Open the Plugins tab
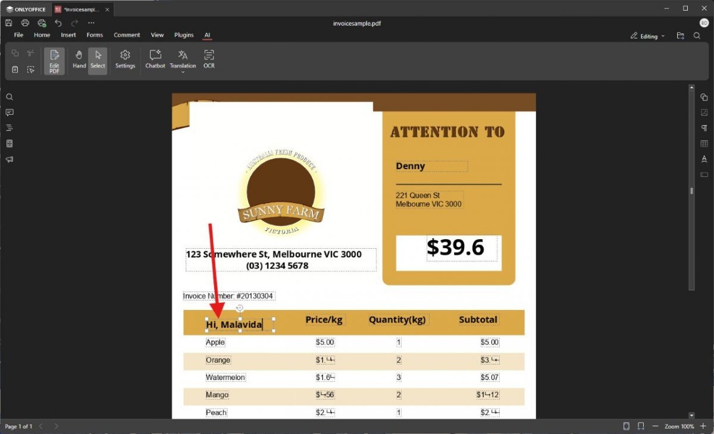The height and width of the screenshot is (434, 714). (184, 35)
